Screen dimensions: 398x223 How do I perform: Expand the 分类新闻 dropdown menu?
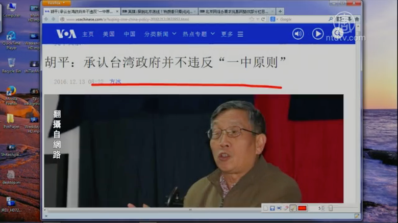160,34
